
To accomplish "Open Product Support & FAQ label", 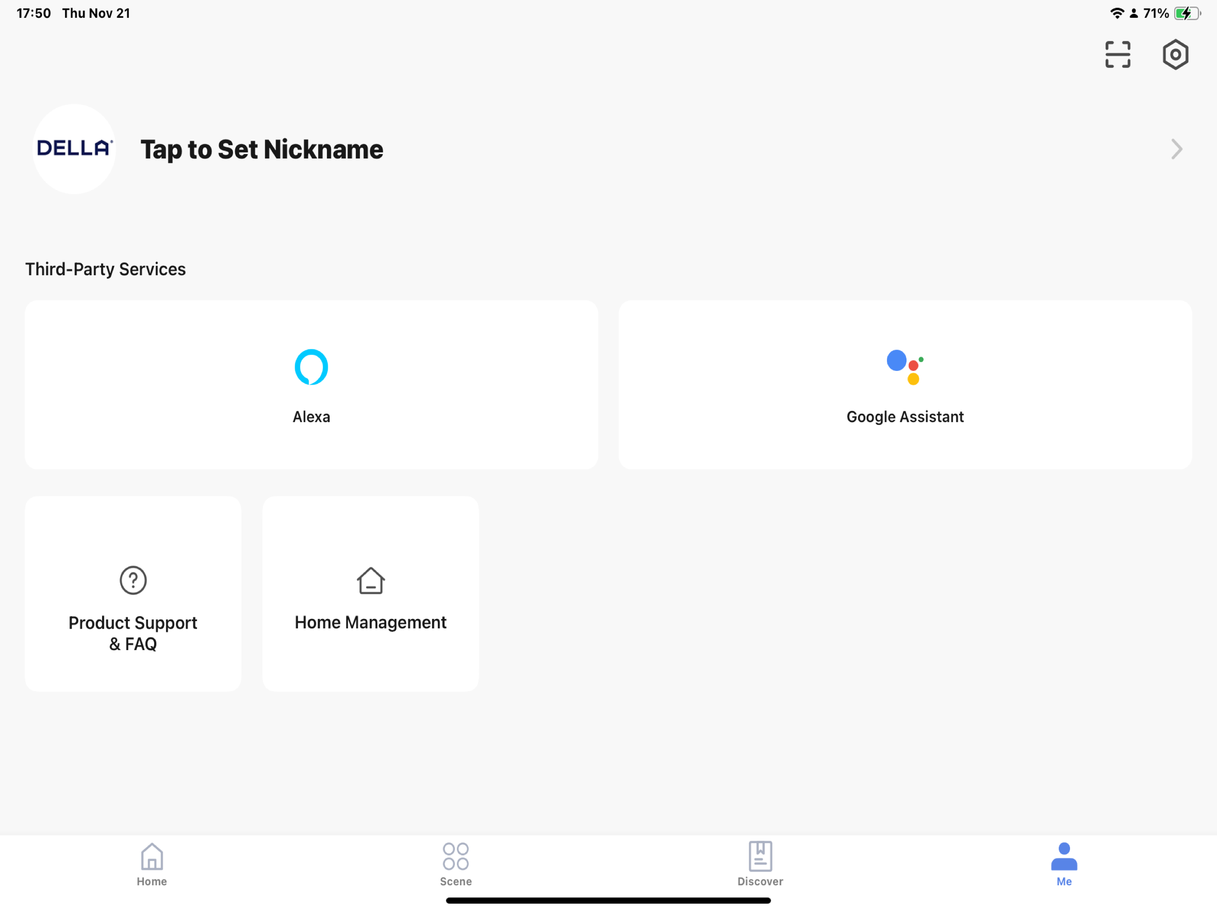I will (x=133, y=633).
